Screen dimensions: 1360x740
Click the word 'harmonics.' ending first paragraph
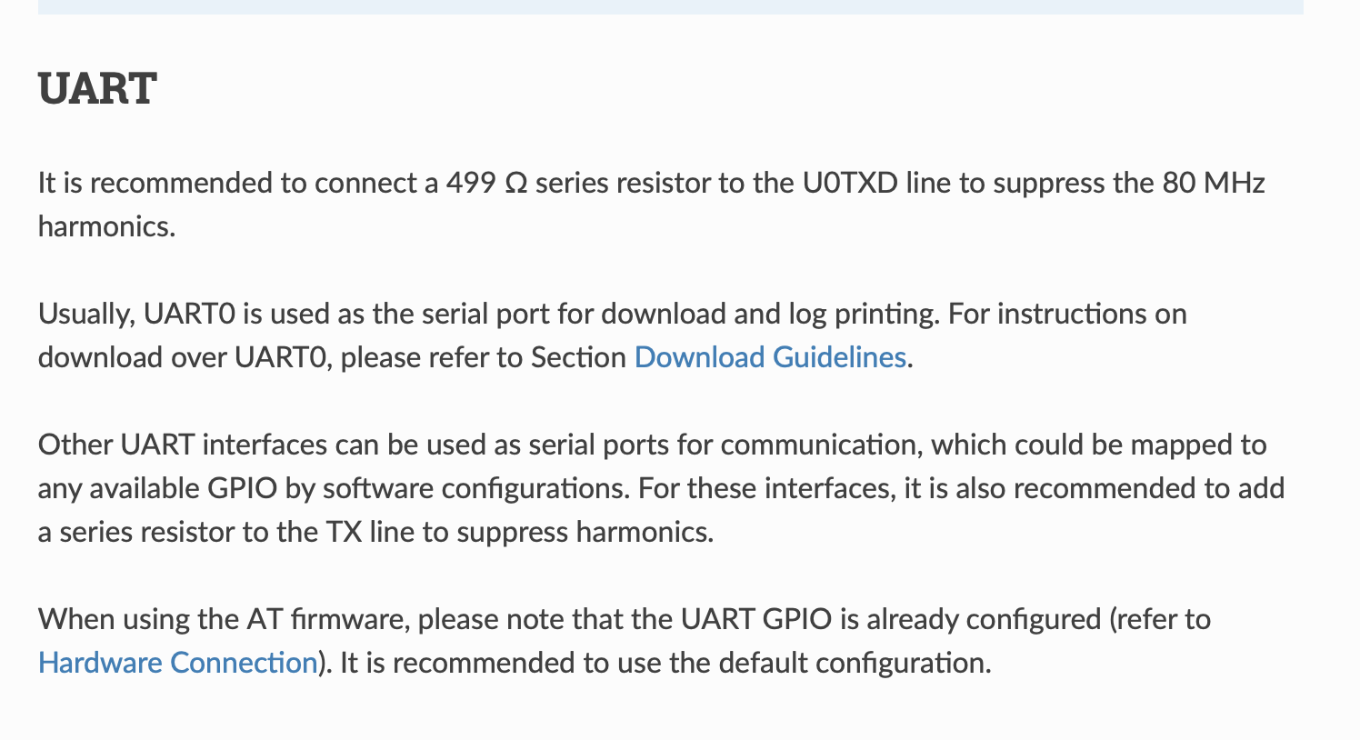point(106,226)
